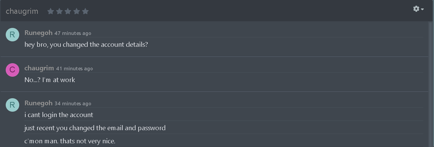
Task: Select the "No...? I'm at work" reply
Action: click(50, 80)
